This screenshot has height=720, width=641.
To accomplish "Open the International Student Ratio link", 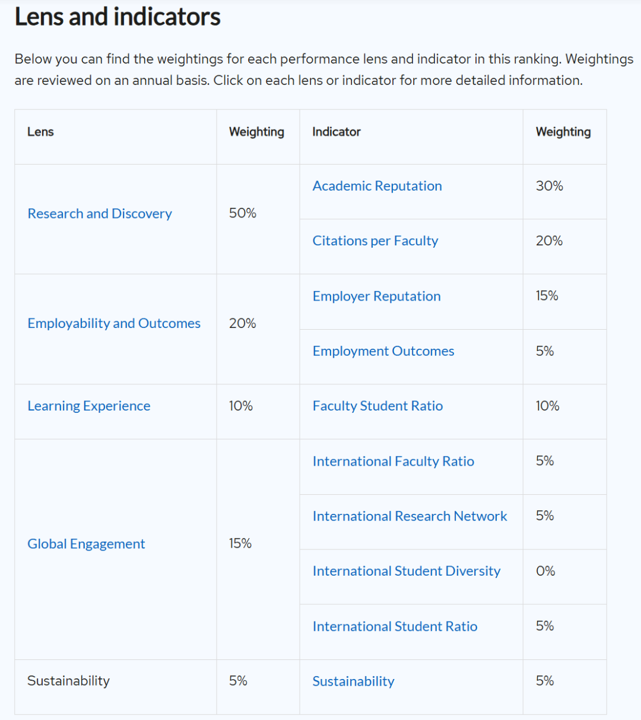I will pos(395,627).
